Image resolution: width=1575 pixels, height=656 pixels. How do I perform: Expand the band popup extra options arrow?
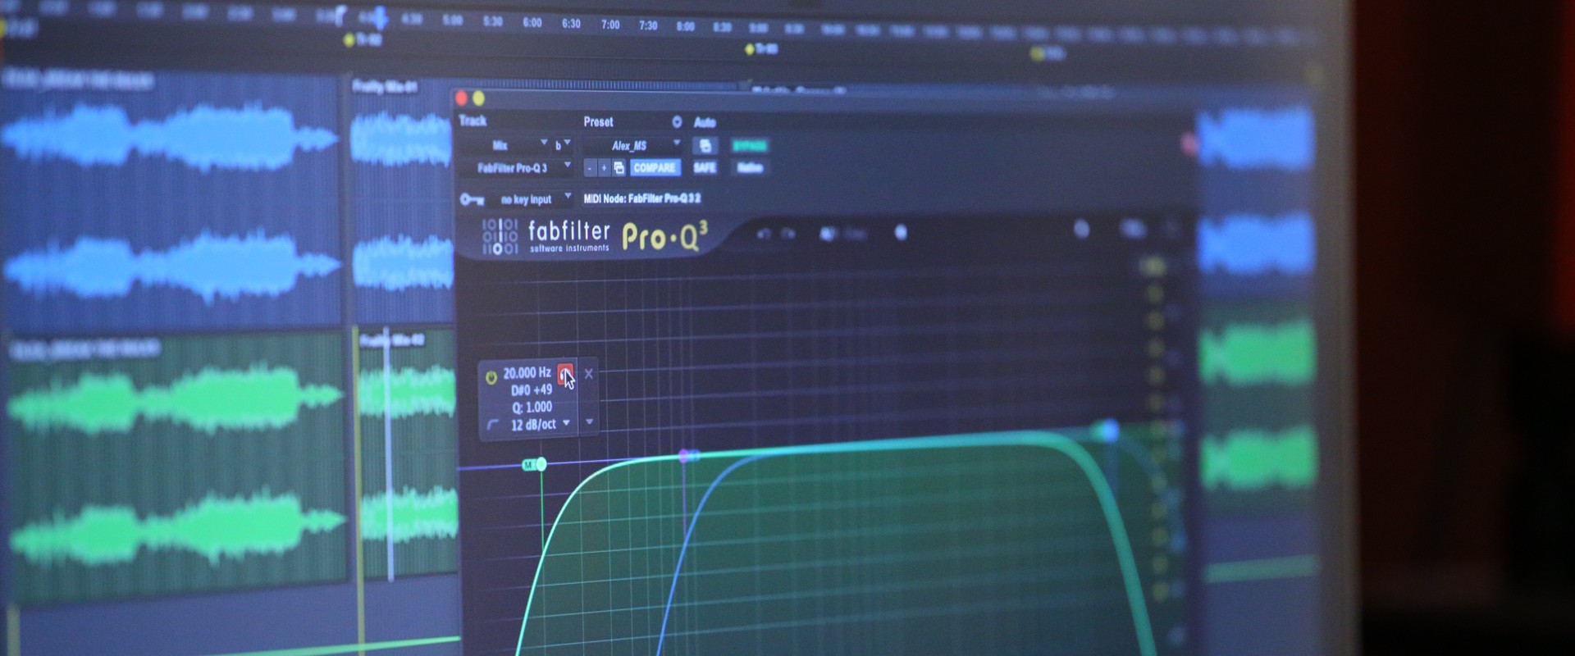pyautogui.click(x=589, y=423)
